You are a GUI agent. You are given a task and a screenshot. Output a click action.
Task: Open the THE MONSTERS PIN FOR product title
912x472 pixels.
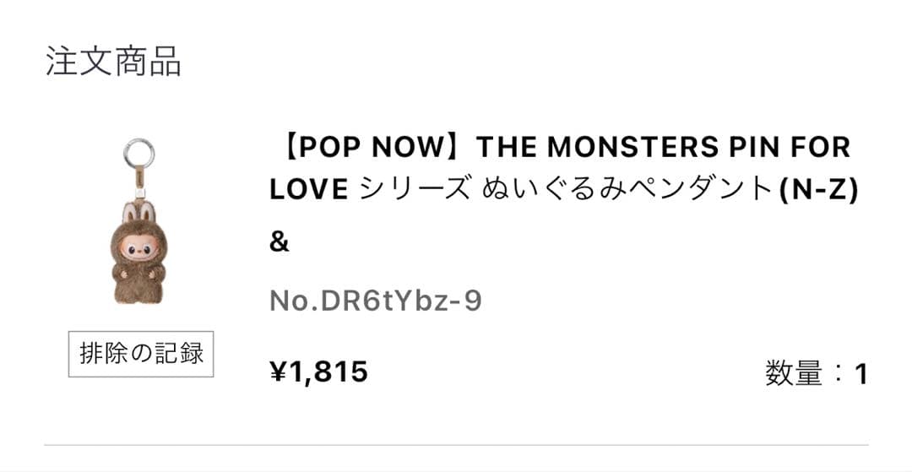click(x=663, y=148)
